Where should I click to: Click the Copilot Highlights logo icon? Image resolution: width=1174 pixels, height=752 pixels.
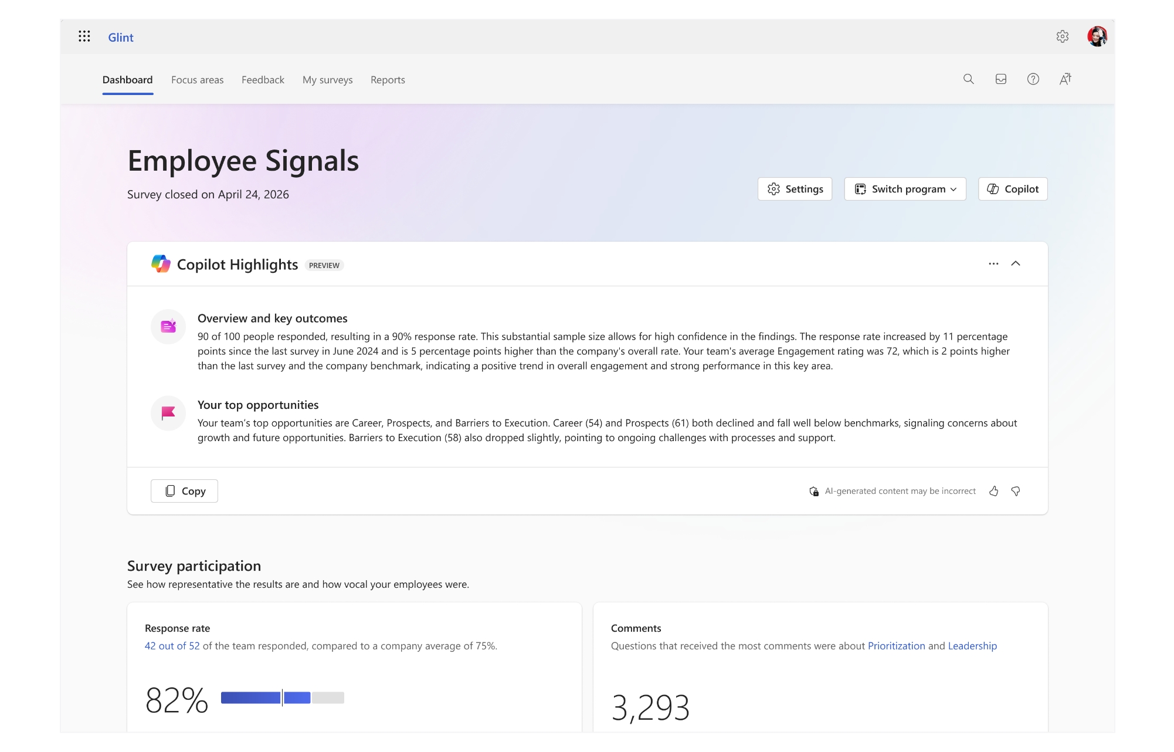161,265
